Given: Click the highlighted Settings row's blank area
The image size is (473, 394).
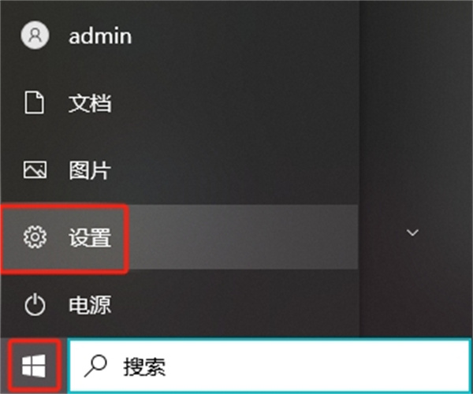Looking at the screenshot, I should (241, 237).
